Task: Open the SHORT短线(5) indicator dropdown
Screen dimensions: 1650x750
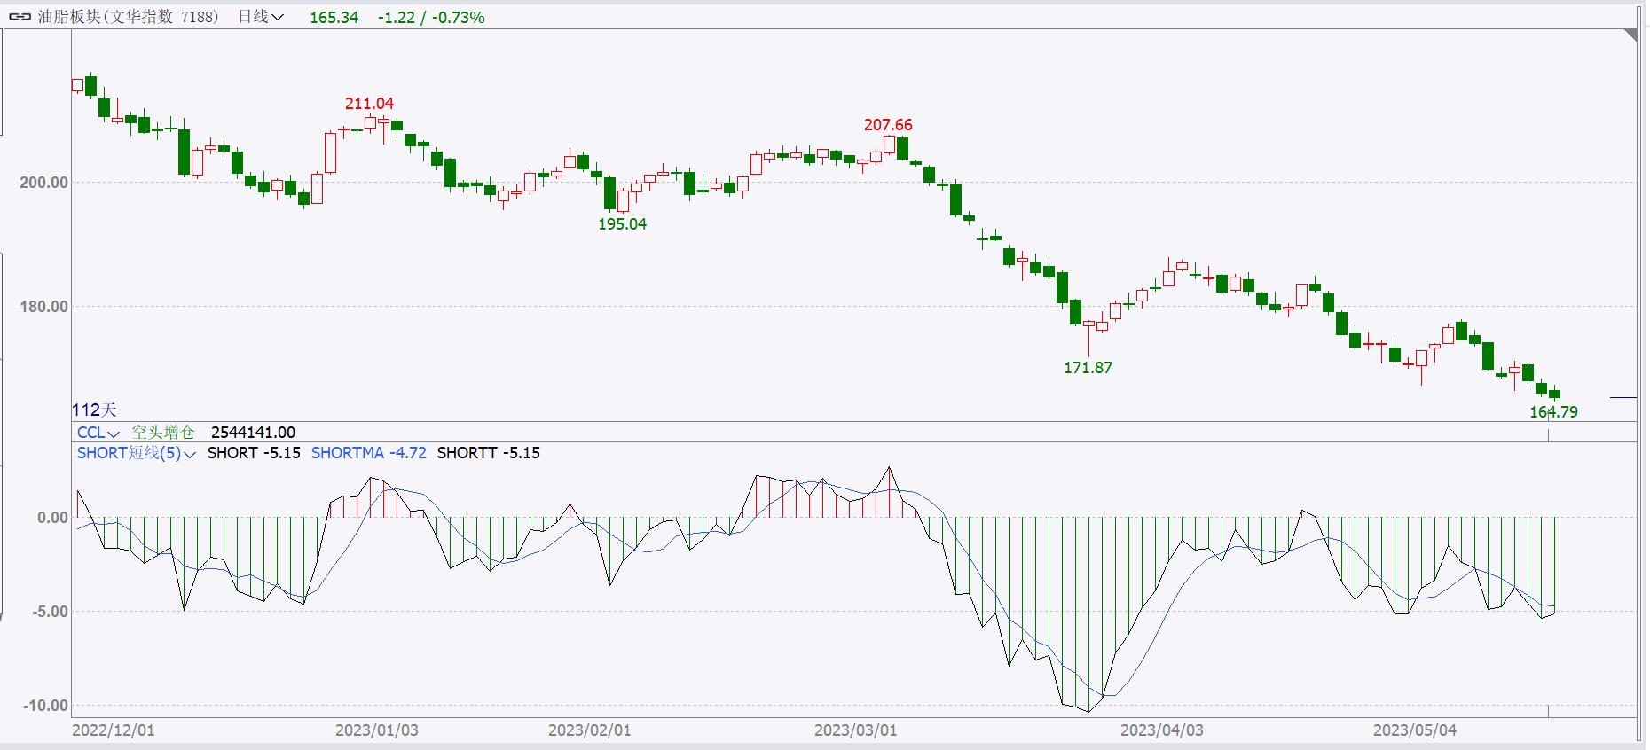Action: (137, 453)
